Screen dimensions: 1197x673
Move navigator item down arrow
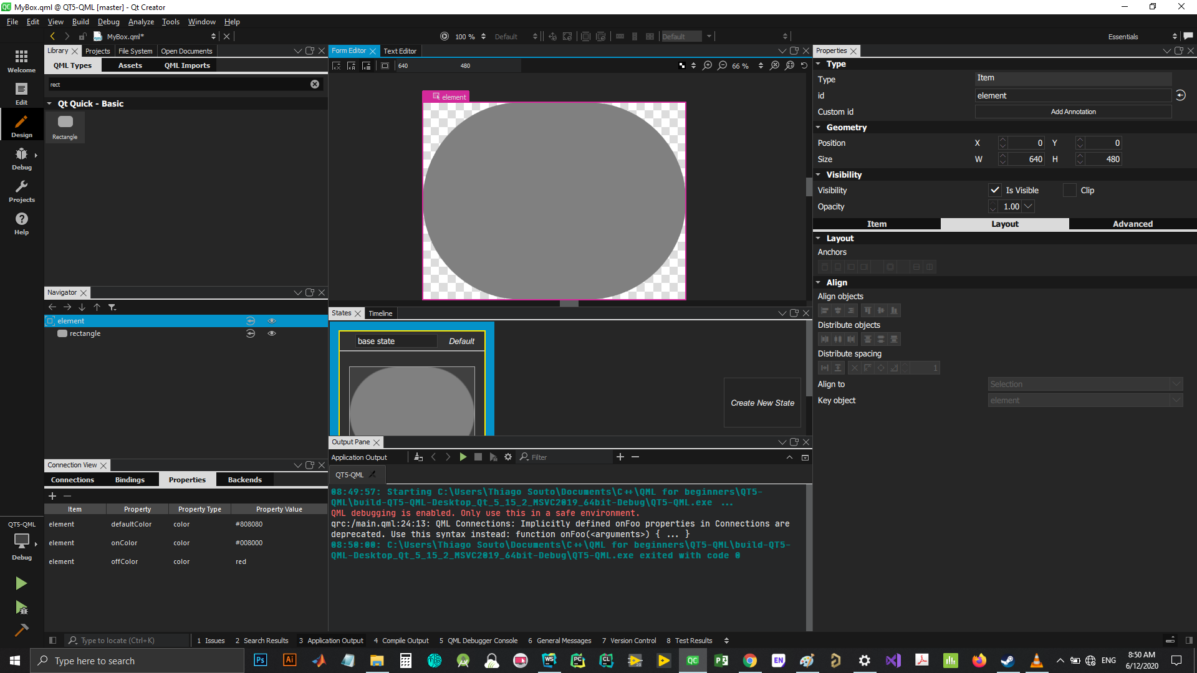(82, 307)
